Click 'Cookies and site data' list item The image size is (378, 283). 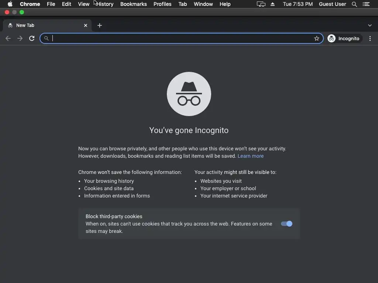point(109,188)
